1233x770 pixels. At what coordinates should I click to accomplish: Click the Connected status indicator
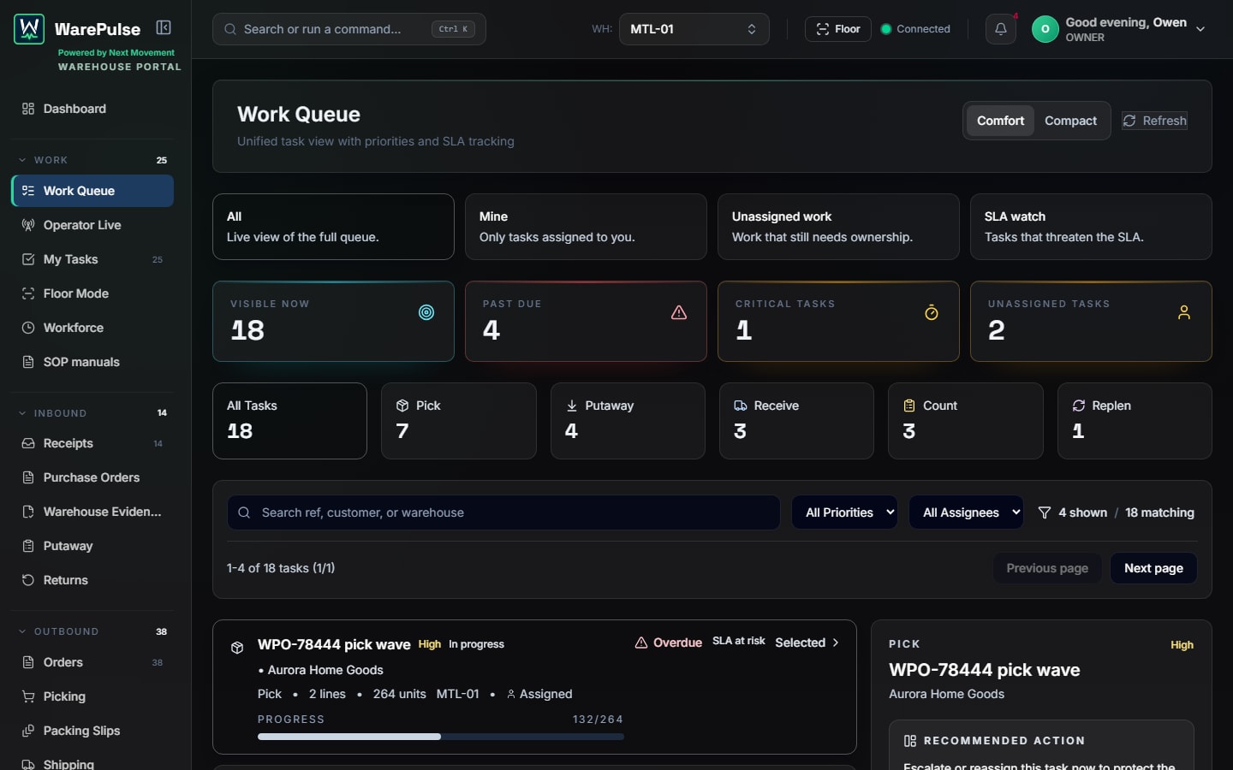click(x=915, y=29)
